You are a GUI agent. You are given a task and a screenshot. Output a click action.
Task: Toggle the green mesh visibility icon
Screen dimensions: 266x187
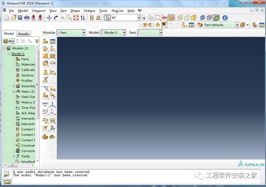point(216,18)
